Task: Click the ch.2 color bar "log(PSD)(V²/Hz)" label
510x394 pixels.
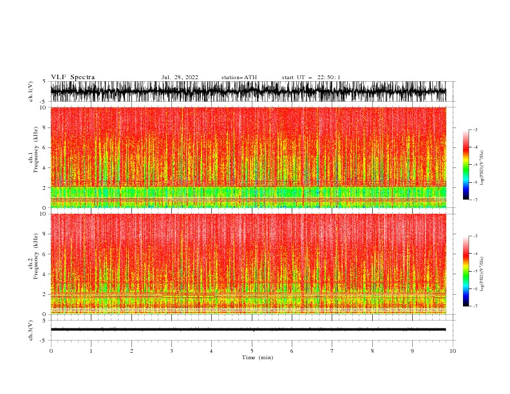Action: [x=482, y=274]
